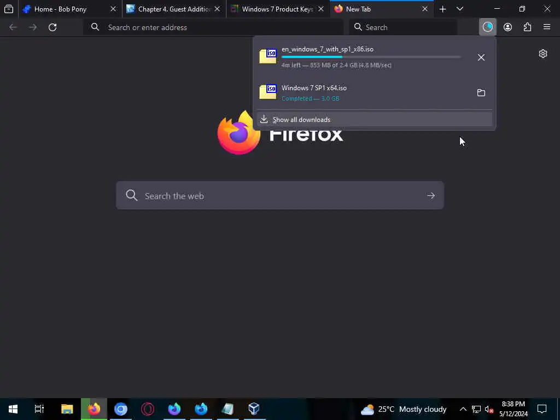Screen dimensions: 560x420
Task: Click the Windows 7 SP1 x64.iso file icon
Action: pyautogui.click(x=268, y=92)
